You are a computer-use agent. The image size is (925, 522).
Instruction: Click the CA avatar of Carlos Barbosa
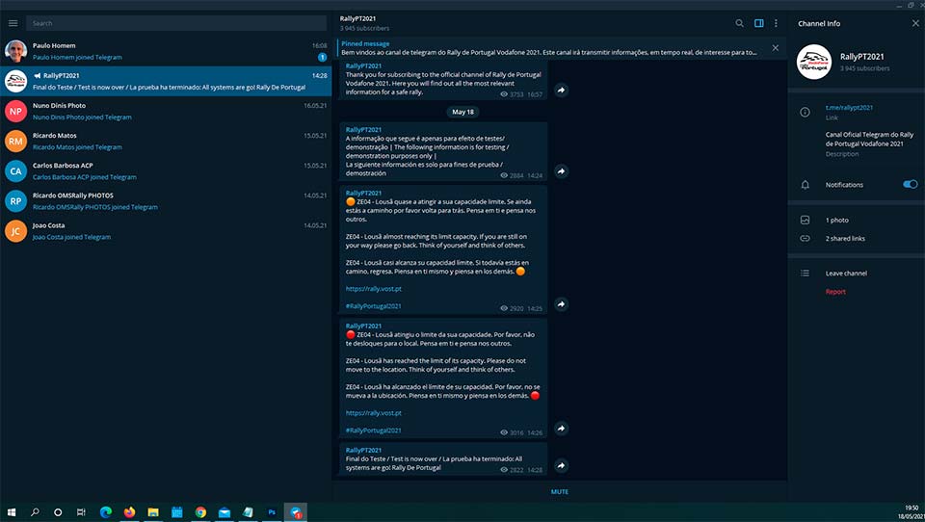click(16, 171)
